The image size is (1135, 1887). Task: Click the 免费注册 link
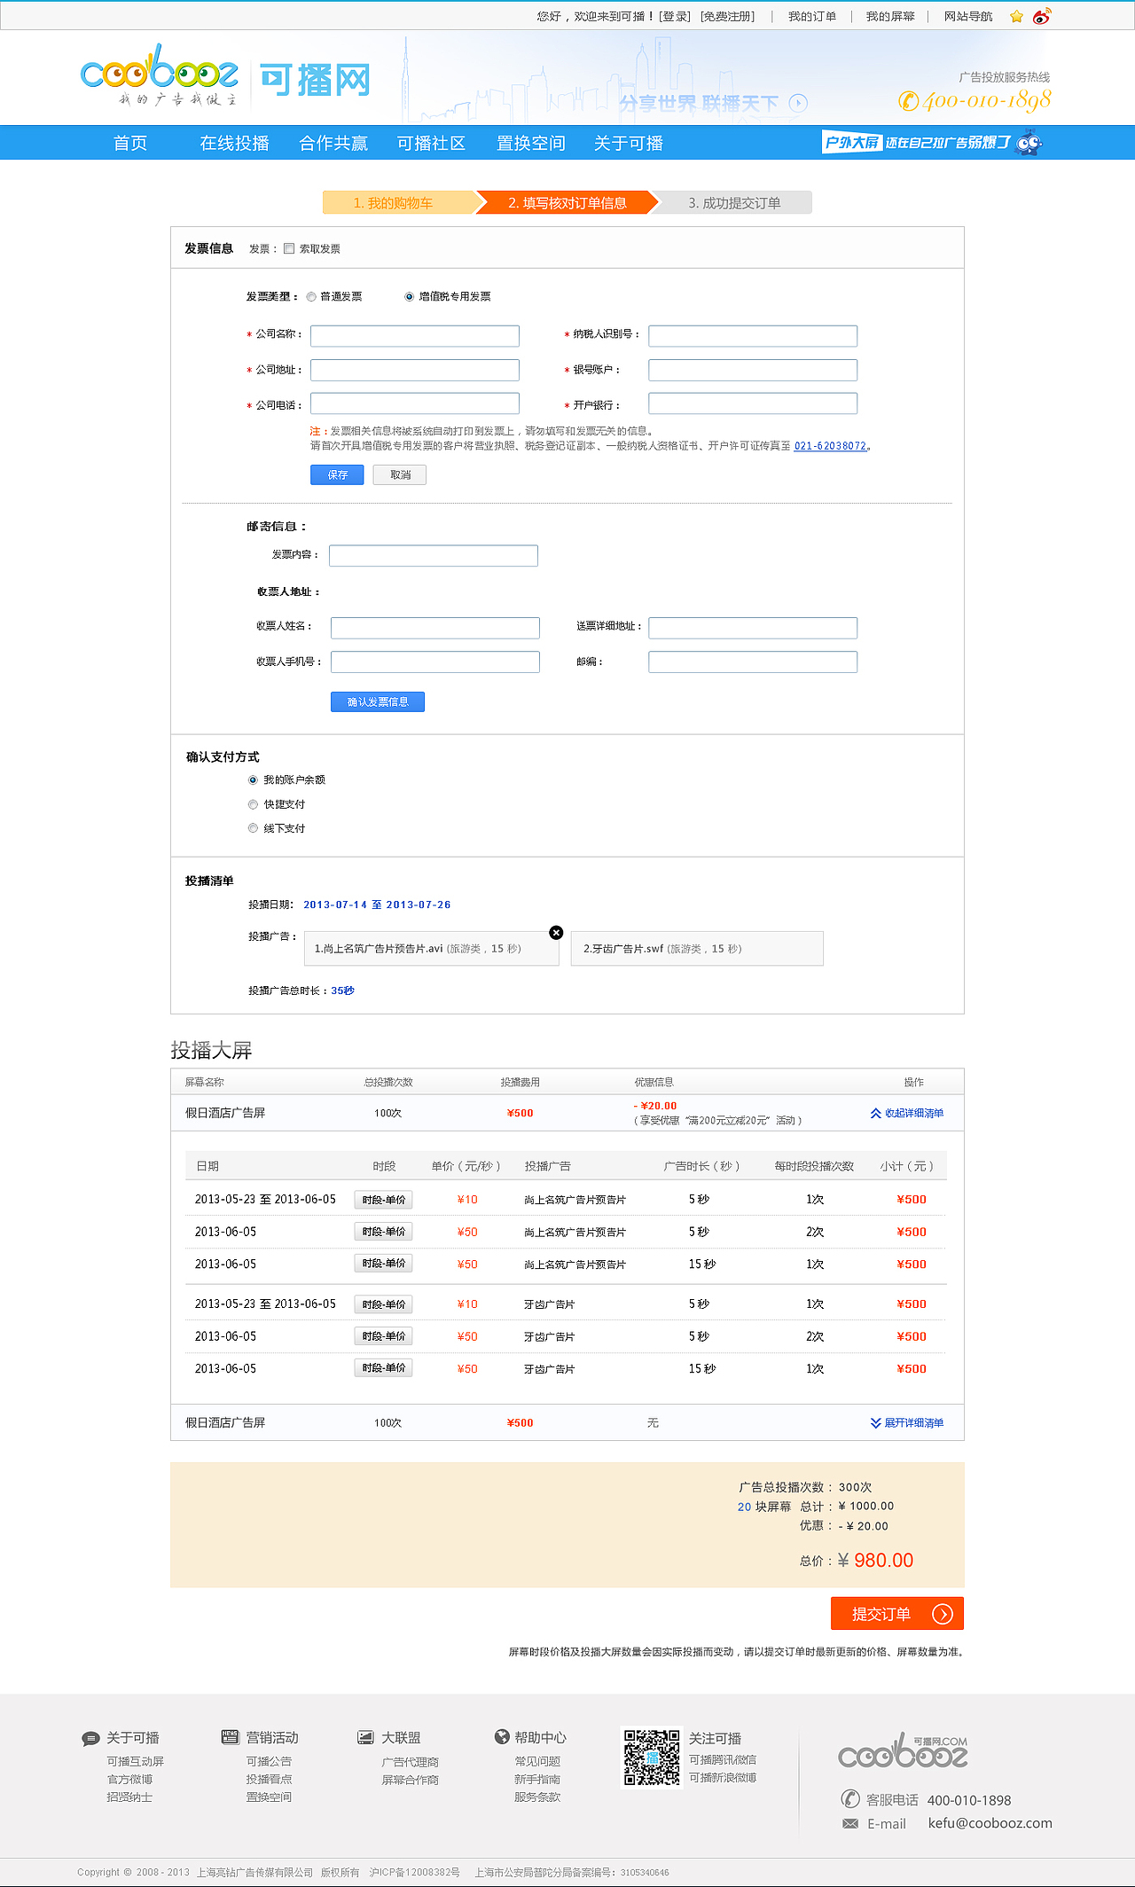tap(727, 16)
